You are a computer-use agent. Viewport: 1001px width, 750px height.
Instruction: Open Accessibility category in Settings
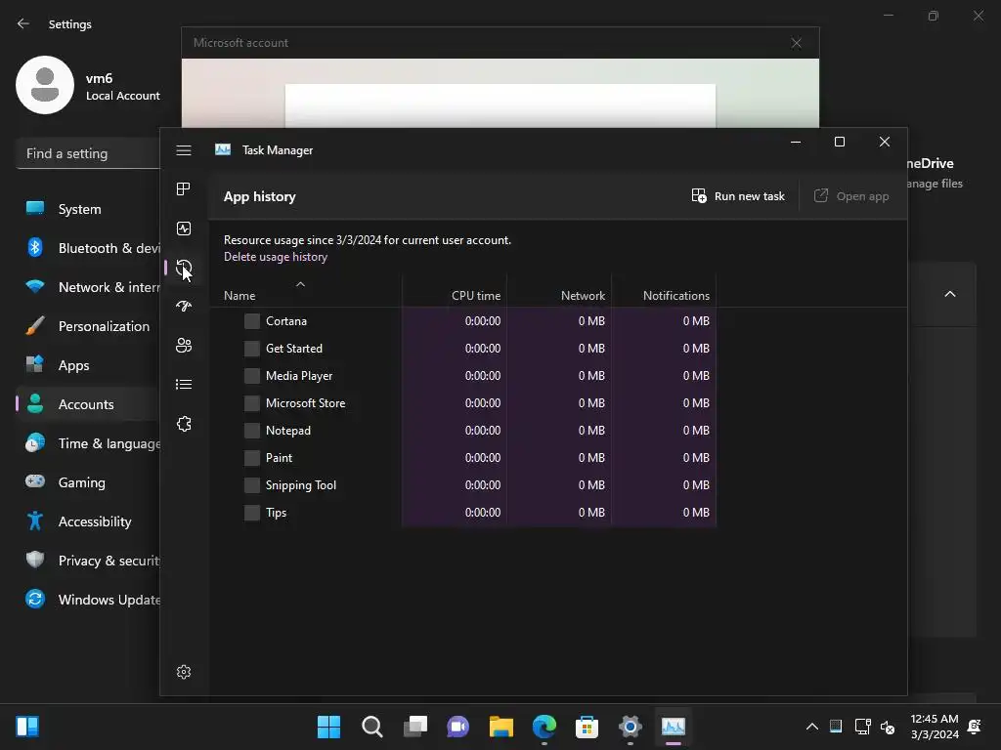[88, 521]
